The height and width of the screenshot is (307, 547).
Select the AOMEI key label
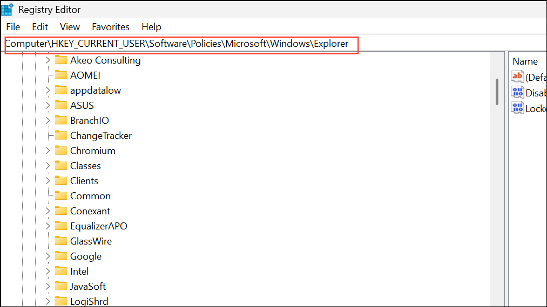click(85, 75)
